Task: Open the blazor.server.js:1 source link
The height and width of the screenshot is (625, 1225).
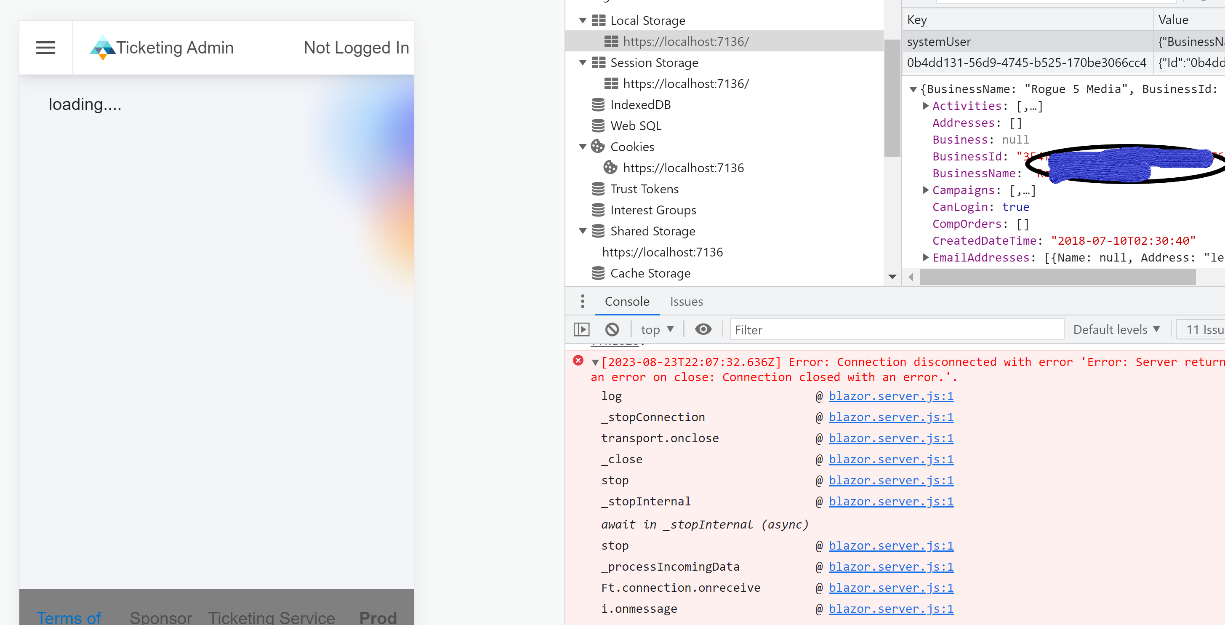Action: click(x=891, y=396)
